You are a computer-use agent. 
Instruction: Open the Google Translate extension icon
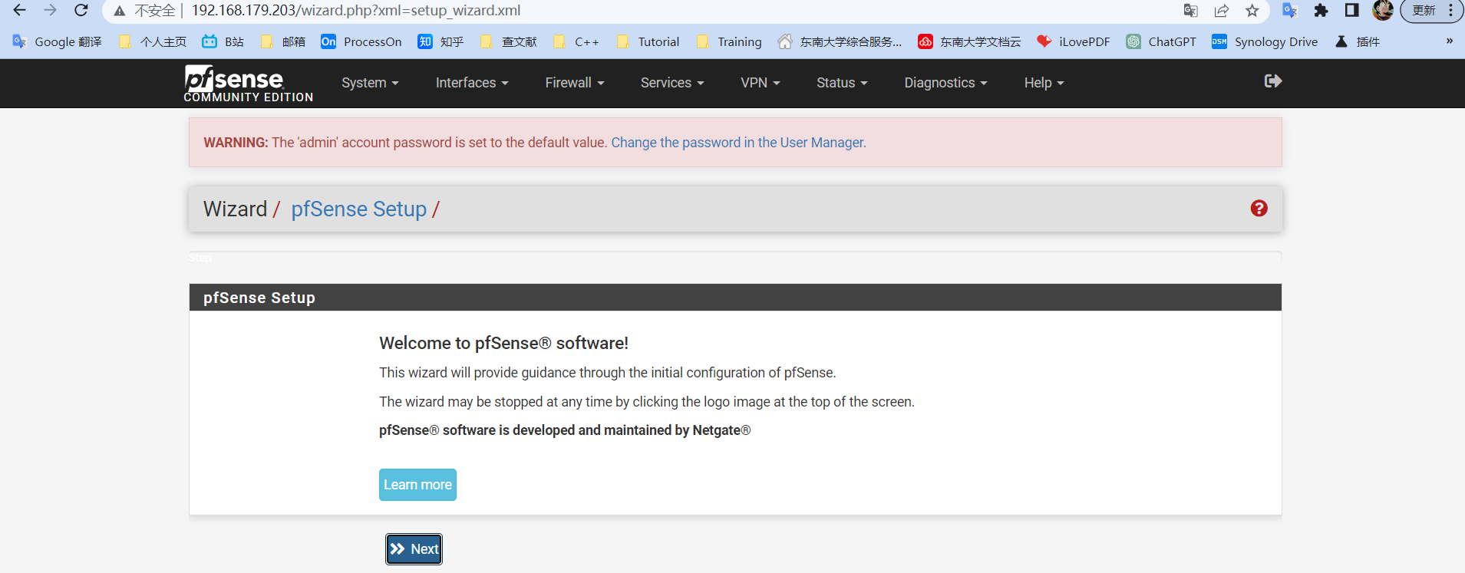pos(1290,11)
